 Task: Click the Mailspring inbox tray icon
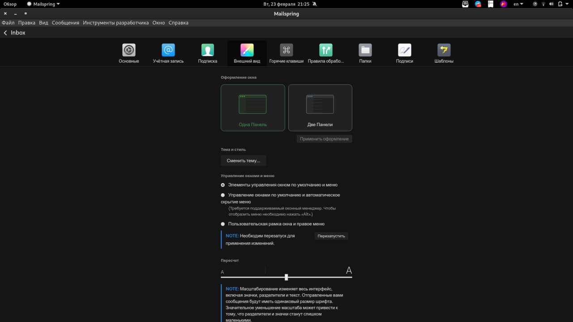click(x=465, y=4)
